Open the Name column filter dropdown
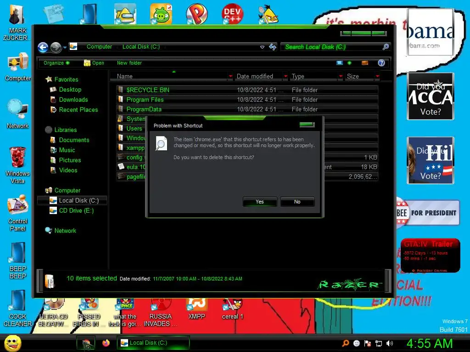Image resolution: width=470 pixels, height=352 pixels. pyautogui.click(x=230, y=77)
